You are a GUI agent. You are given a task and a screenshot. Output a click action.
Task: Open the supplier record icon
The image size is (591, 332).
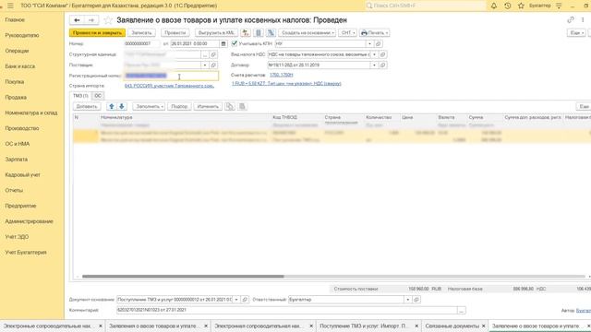213,65
